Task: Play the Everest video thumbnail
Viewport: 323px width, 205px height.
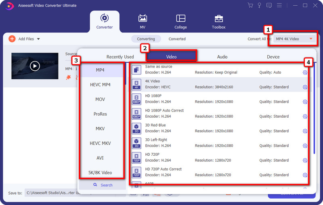Action: [x=35, y=66]
